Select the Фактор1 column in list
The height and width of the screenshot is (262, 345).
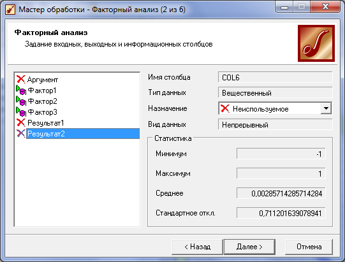pos(42,91)
